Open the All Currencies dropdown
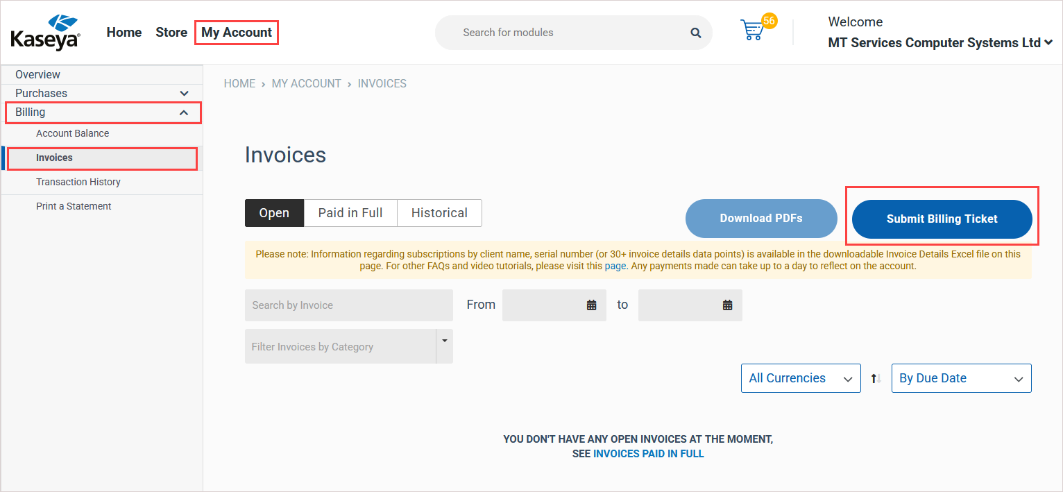This screenshot has height=492, width=1063. point(801,378)
